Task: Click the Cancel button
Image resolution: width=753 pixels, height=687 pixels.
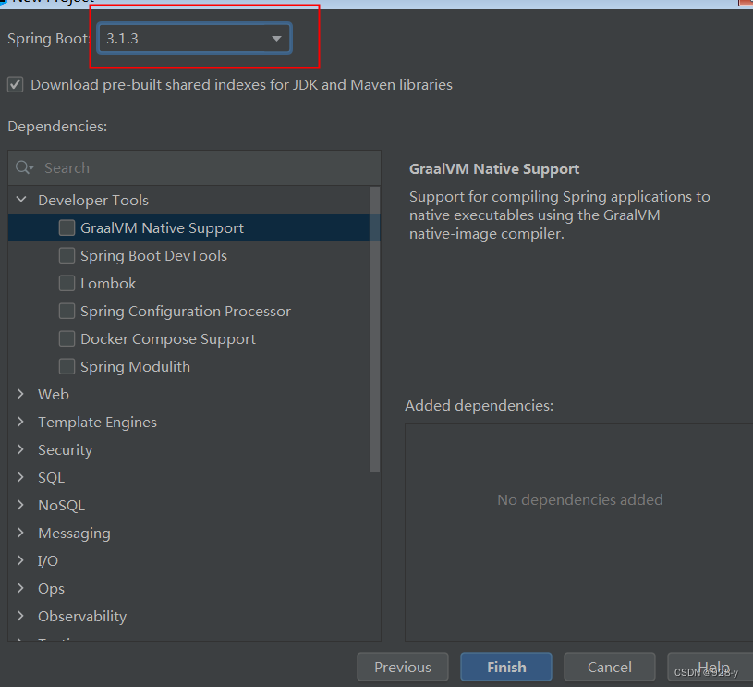Action: [x=610, y=667]
